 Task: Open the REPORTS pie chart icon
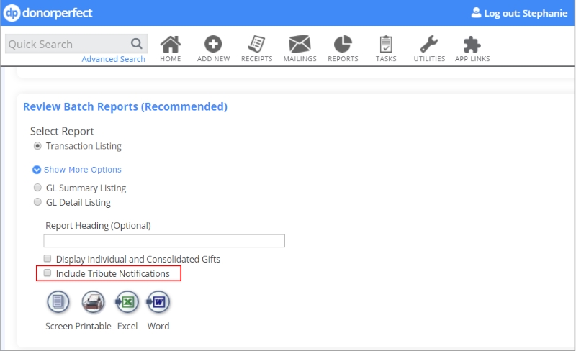[x=343, y=45]
